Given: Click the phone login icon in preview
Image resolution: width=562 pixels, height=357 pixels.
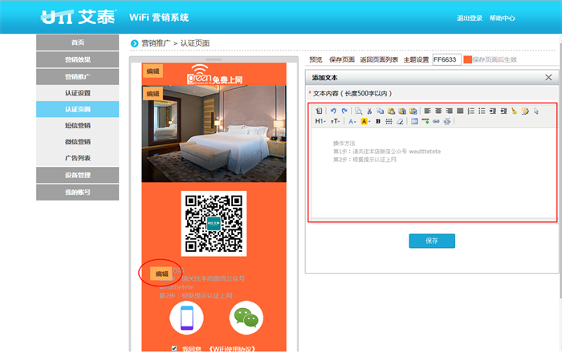Looking at the screenshot, I should [x=187, y=318].
